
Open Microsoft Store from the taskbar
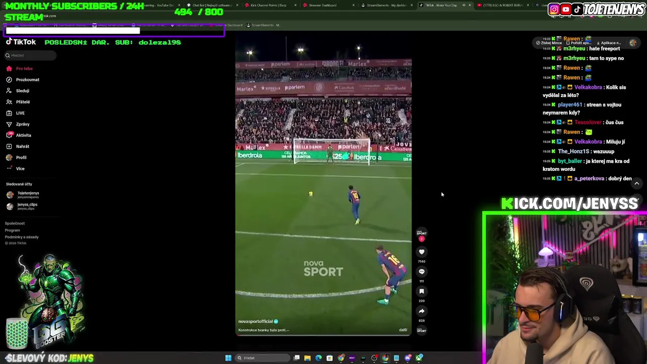(330, 358)
